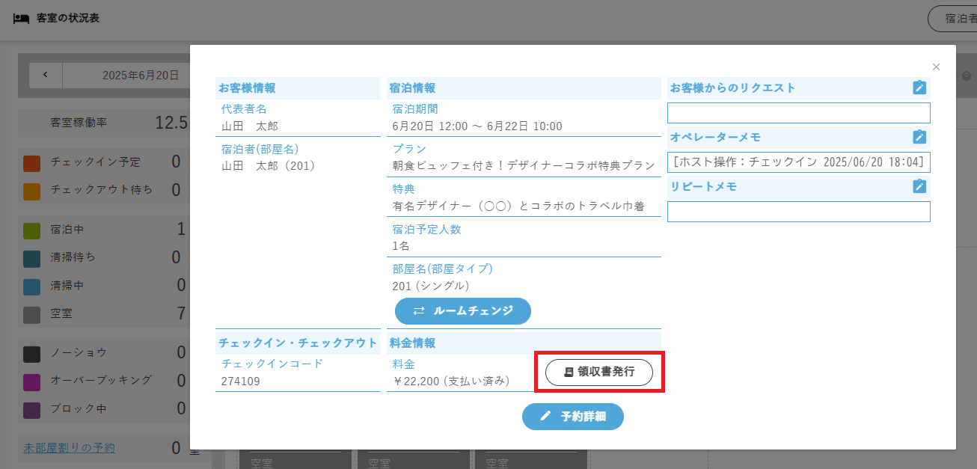Click the リピートメモ edit icon
977x469 pixels.
(919, 186)
